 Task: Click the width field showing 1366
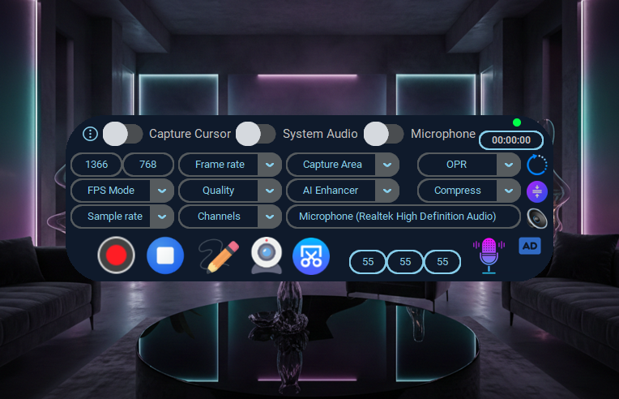click(x=96, y=165)
